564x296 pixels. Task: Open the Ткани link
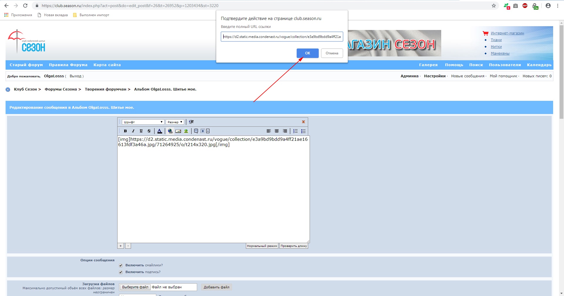point(496,40)
